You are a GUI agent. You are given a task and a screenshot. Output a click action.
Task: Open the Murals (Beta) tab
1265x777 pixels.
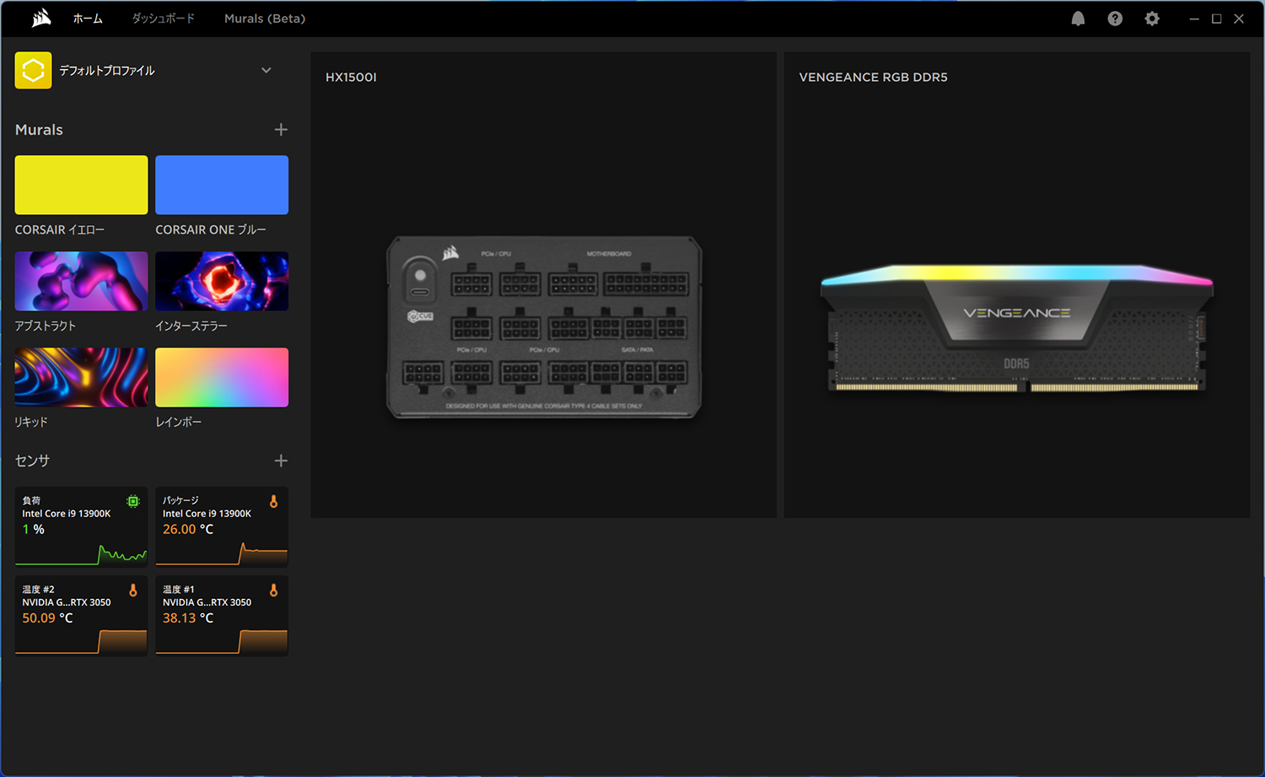(x=265, y=19)
